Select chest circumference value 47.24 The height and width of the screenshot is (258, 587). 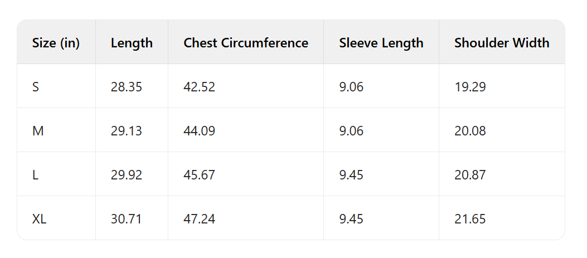coord(199,219)
